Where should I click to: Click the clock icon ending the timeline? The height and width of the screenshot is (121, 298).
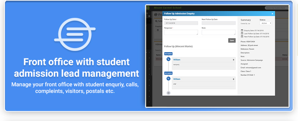pyautogui.click(x=169, y=93)
